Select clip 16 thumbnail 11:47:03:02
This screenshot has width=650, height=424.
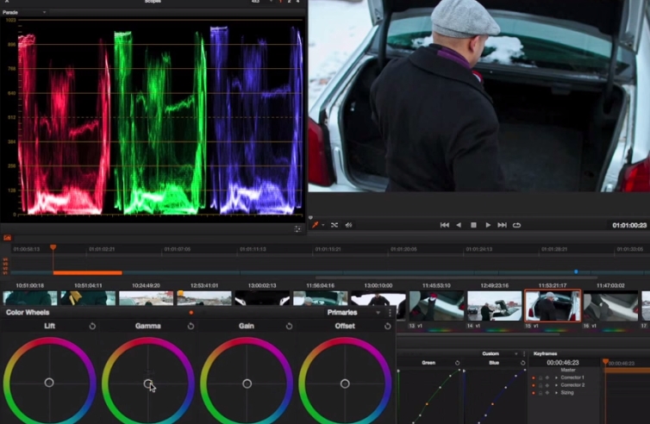(x=610, y=306)
